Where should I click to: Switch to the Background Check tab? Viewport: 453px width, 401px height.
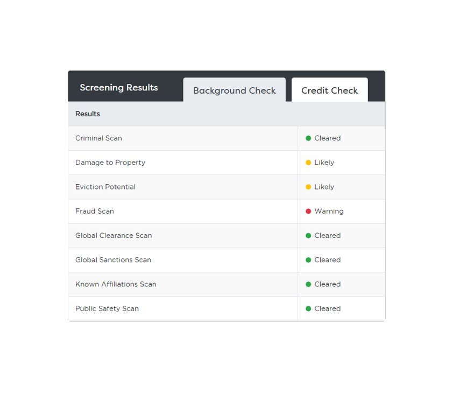click(x=234, y=90)
